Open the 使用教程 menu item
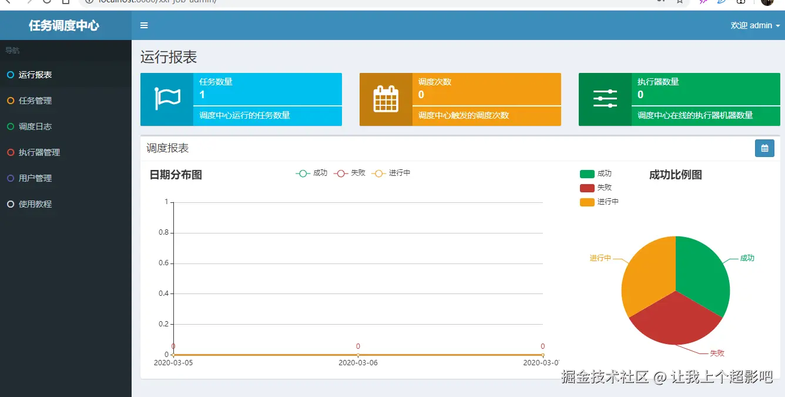The image size is (785, 397). (66, 204)
